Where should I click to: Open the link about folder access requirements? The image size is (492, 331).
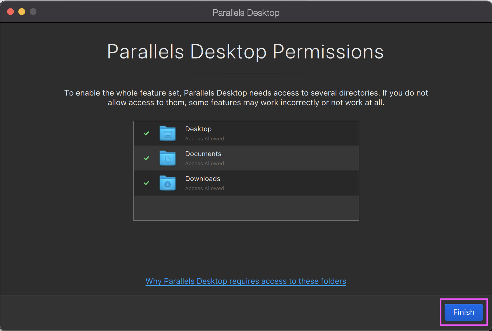click(x=246, y=281)
